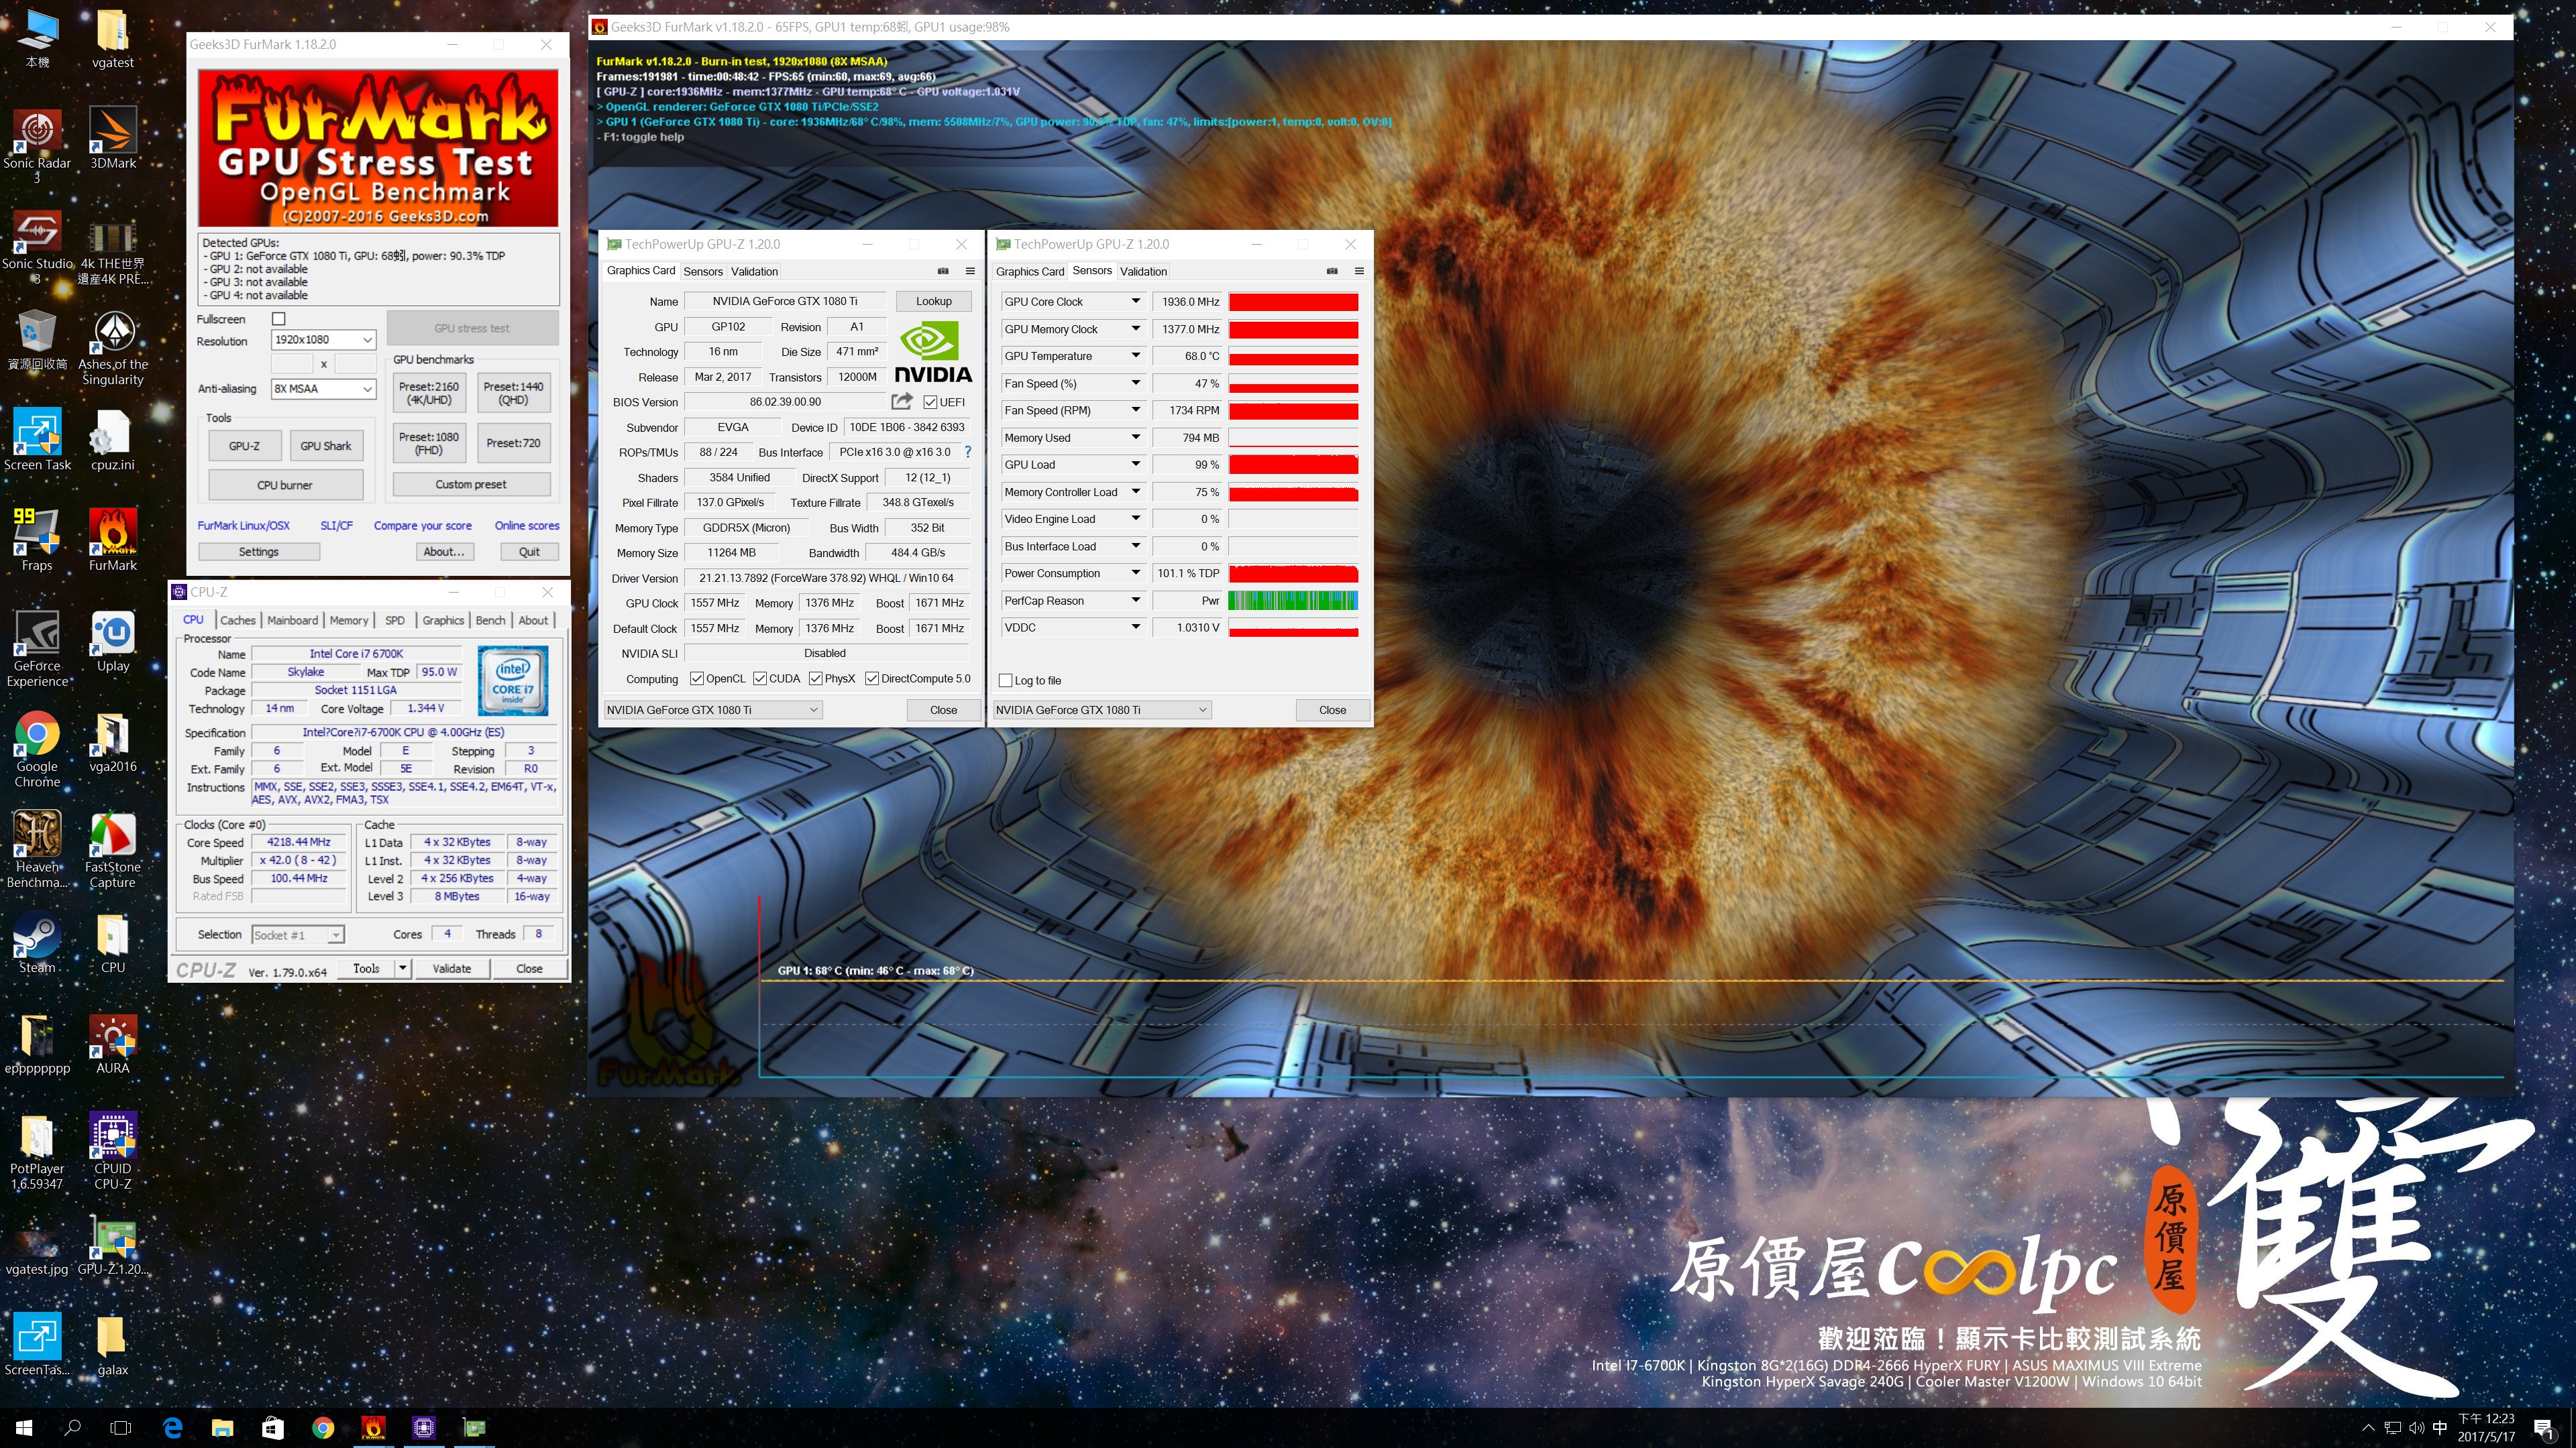Toggle the OpenCL checkbox in GPU-Z
This screenshot has width=2576, height=1448.
pos(697,678)
